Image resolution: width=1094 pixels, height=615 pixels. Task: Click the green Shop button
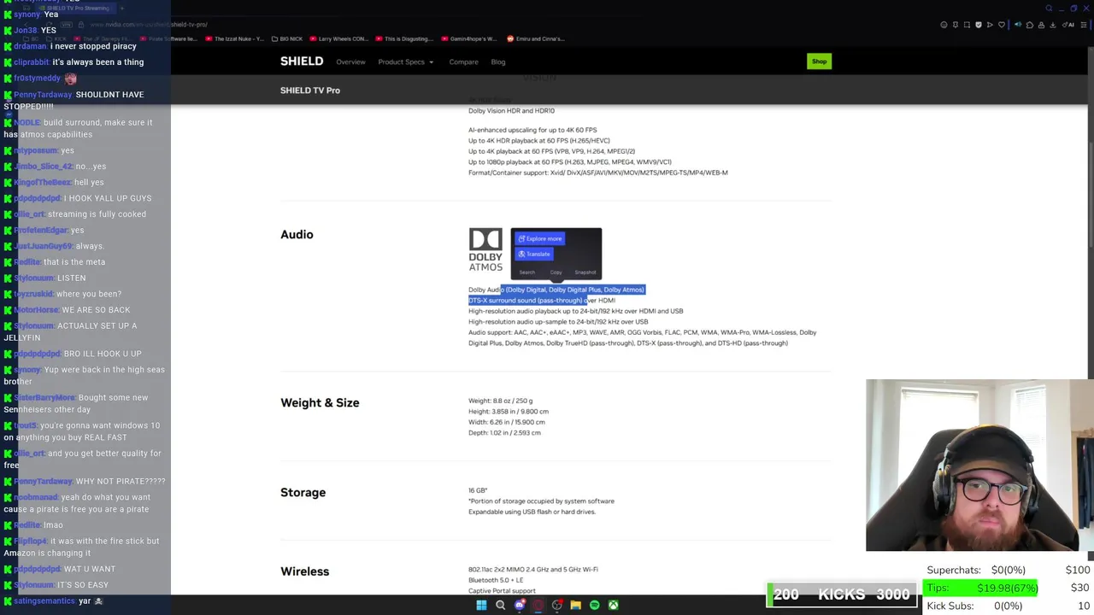pos(819,61)
